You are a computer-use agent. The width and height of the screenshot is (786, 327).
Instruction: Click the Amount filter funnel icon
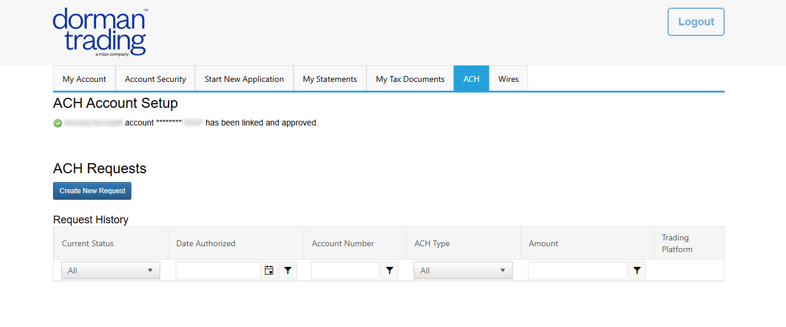[x=637, y=270]
